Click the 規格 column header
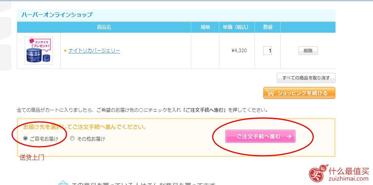The image size is (373, 185). (205, 27)
